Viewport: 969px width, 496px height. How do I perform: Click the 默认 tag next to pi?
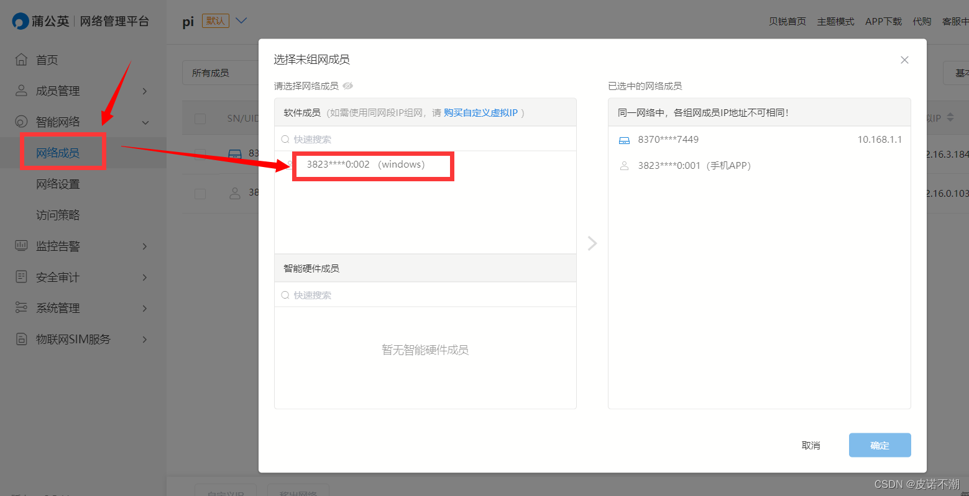(x=216, y=20)
